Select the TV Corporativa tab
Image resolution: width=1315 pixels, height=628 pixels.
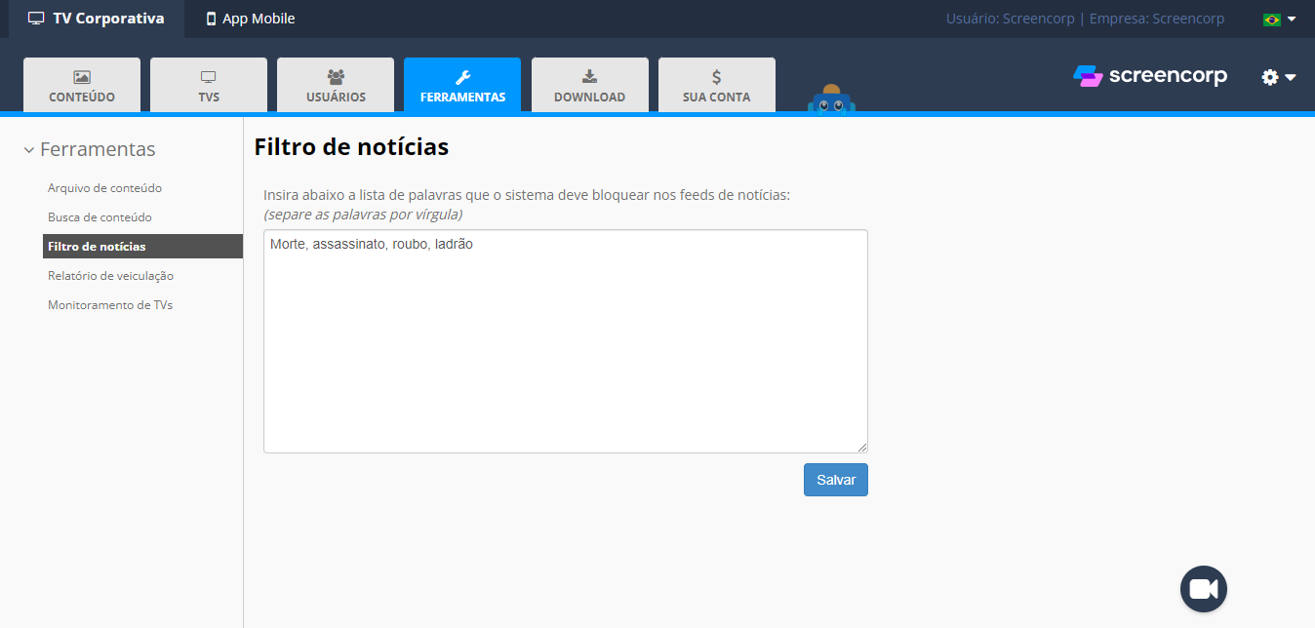pos(97,19)
